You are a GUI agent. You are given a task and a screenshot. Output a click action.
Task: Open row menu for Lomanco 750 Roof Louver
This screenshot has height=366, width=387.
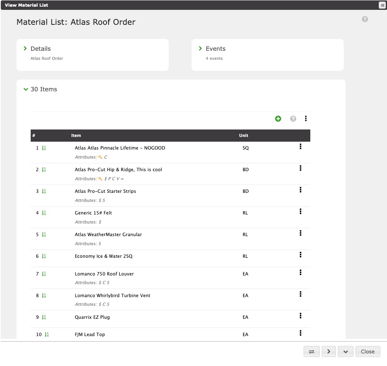300,272
